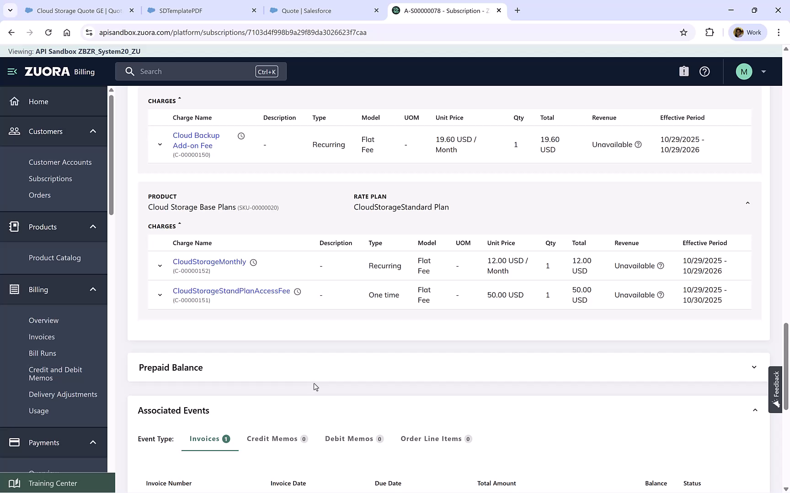Open the account dropdown arrow next to avatar
The width and height of the screenshot is (790, 493).
(x=763, y=71)
